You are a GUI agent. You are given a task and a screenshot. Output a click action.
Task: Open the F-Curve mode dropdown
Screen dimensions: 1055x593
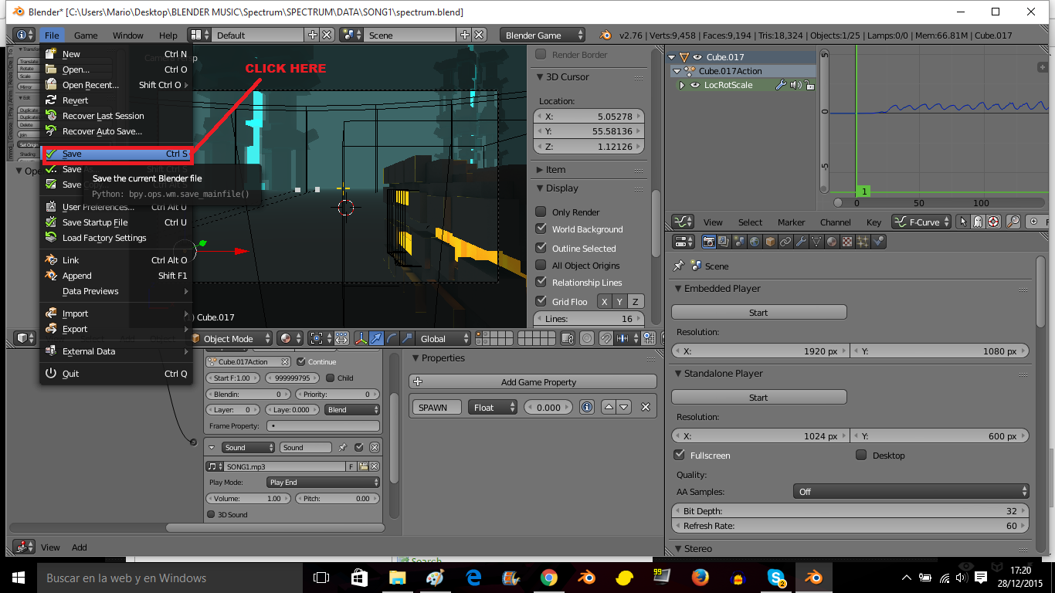pyautogui.click(x=921, y=222)
